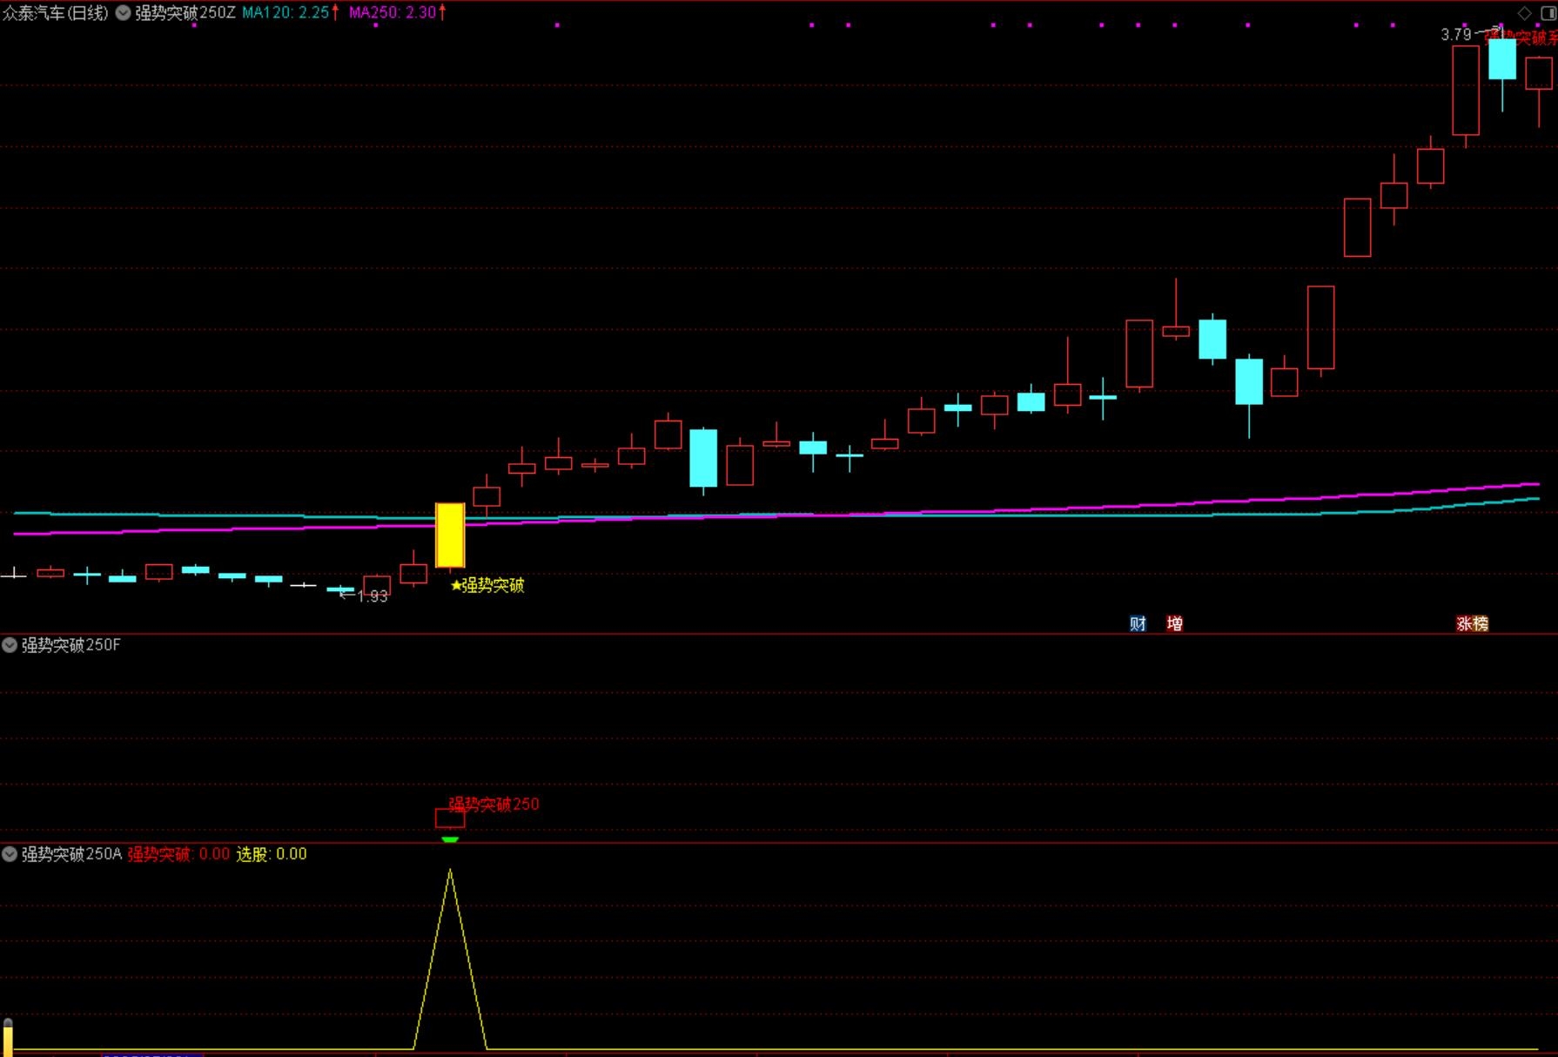Click the yellow ★强势突破 label
The image size is (1558, 1057).
(487, 585)
